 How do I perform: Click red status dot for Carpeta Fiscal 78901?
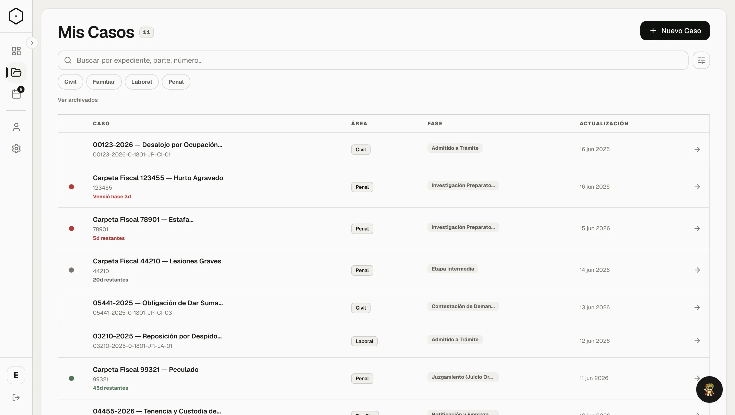point(71,228)
